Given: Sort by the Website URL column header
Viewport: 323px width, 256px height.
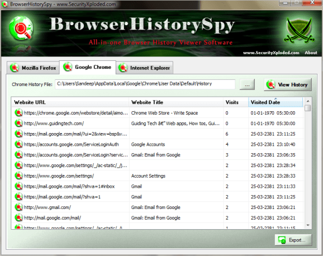Looking at the screenshot, I should 70,102.
